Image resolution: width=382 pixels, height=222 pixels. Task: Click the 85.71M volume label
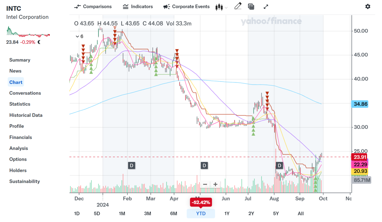[x=361, y=180]
